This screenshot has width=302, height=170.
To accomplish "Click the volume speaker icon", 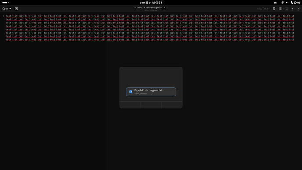I will [x=287, y=3].
